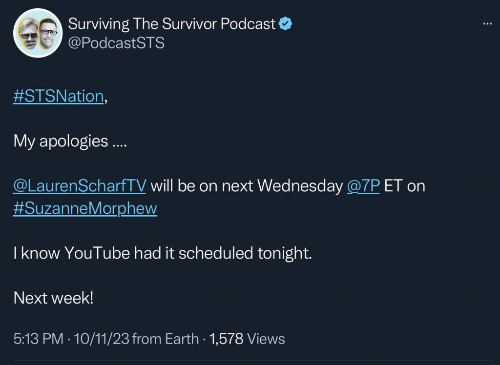This screenshot has height=365, width=500.
Task: Open the Surviving The Survivor Podcast profile name
Action: (172, 23)
